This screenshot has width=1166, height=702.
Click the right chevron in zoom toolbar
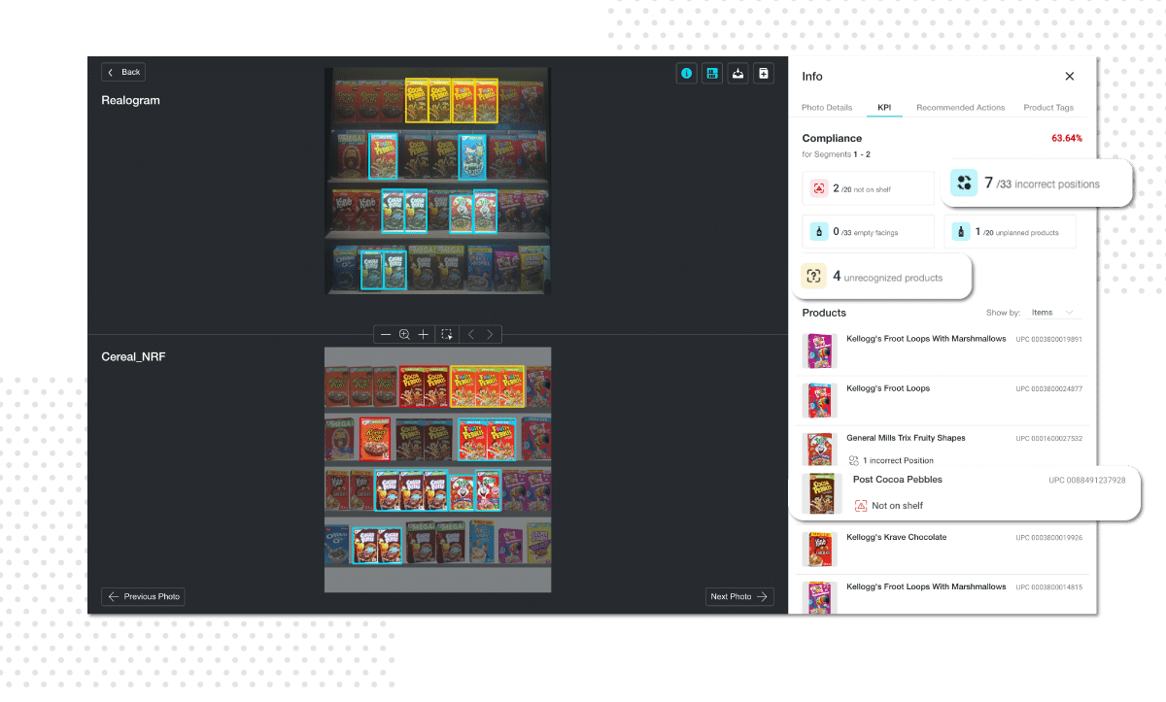[x=490, y=334]
